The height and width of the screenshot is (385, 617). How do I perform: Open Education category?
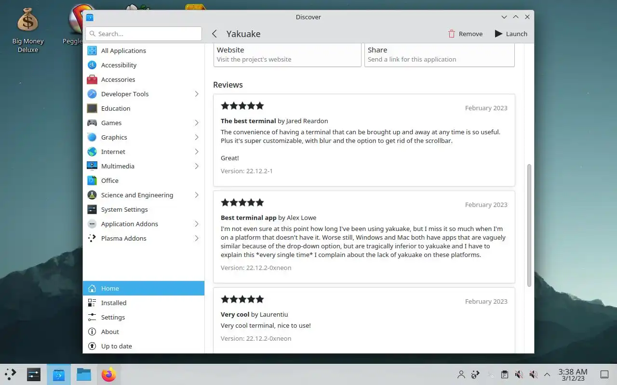pyautogui.click(x=144, y=108)
